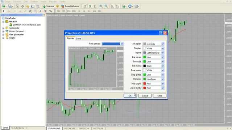232x130 pixels.
Task: Switch to M1 timeframe
Action: pyautogui.click(x=59, y=11)
